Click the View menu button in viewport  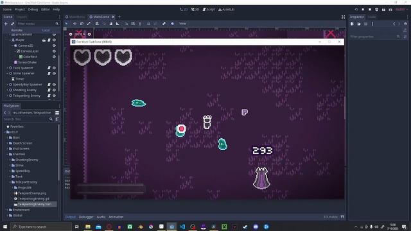182,24
